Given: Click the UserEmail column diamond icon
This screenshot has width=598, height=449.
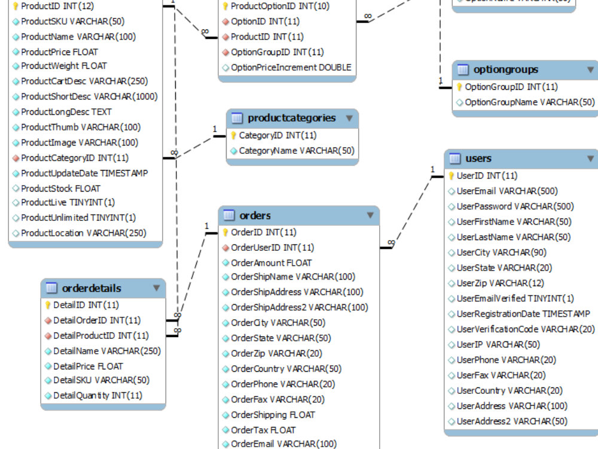Looking at the screenshot, I should click(451, 192).
